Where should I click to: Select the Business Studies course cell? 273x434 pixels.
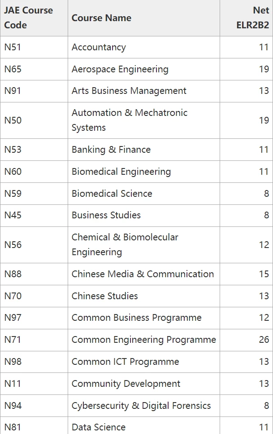pyautogui.click(x=144, y=215)
